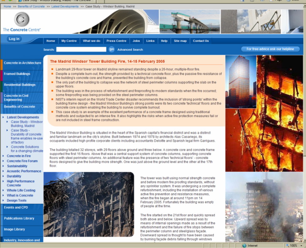Screen dimensions: 306x248
Task: Open Benefits of Concrete sidebar section
Action: pos(22,108)
